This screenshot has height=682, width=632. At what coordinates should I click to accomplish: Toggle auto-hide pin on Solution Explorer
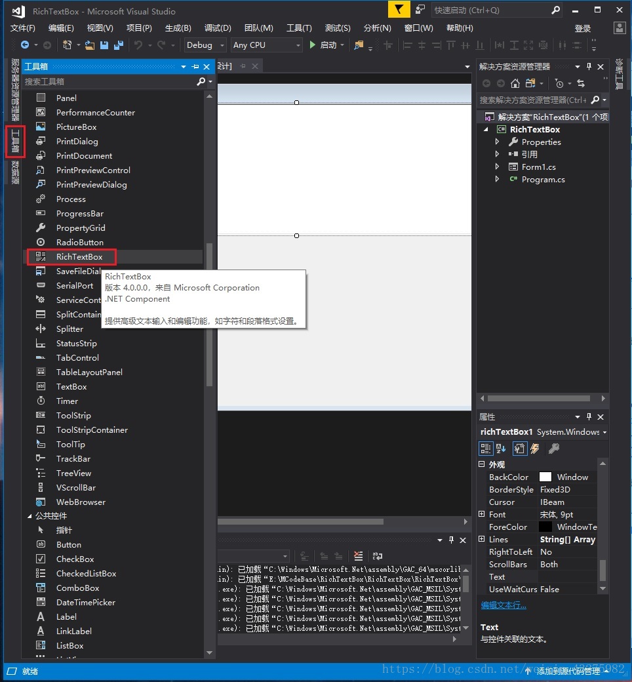click(589, 66)
